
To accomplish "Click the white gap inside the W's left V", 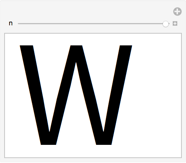I will coord(52,76).
